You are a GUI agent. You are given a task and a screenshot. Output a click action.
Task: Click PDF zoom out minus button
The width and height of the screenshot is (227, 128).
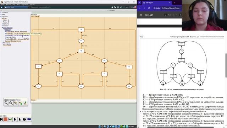176,15
